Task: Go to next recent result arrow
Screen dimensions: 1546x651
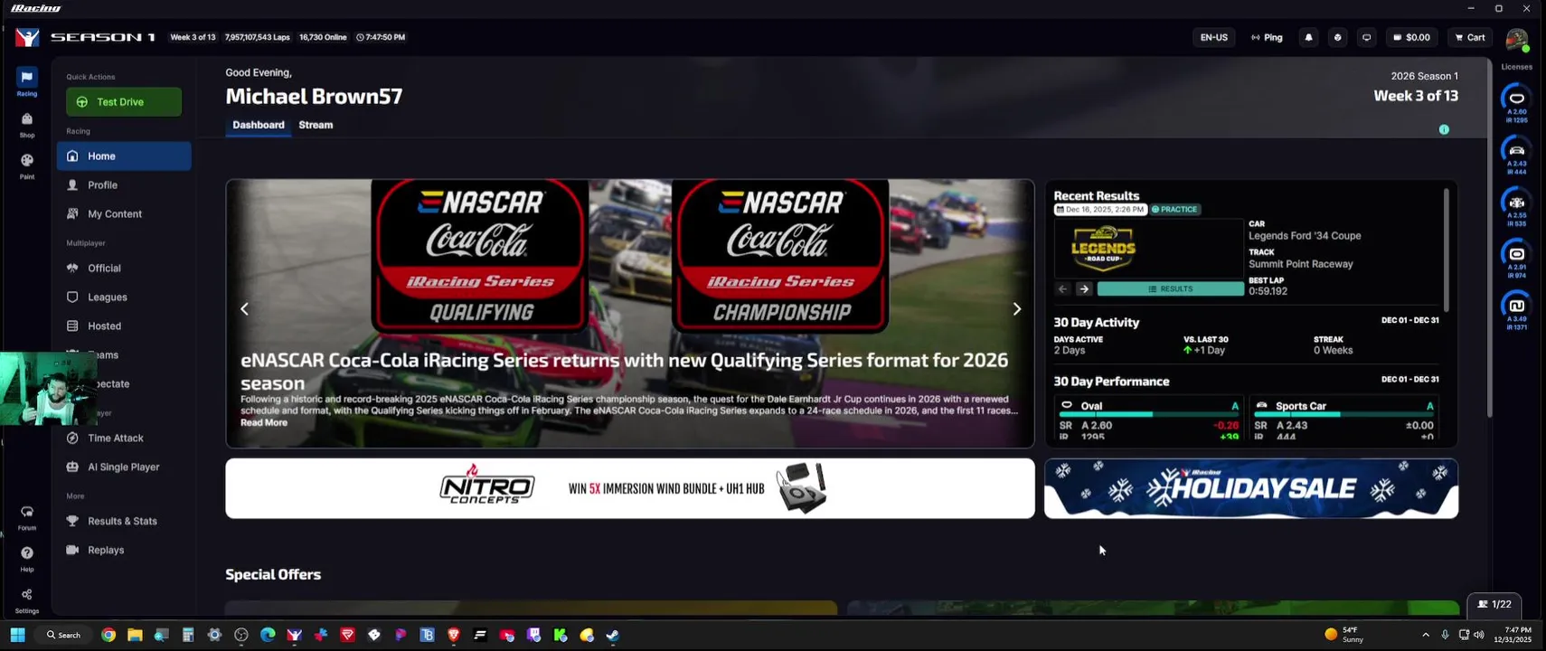Action: (x=1083, y=289)
